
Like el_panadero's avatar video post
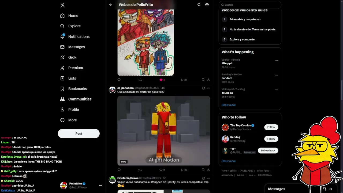click(x=161, y=170)
